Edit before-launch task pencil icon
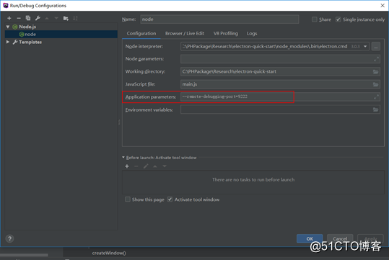Viewport: 389px width, 260px height. 146,166
